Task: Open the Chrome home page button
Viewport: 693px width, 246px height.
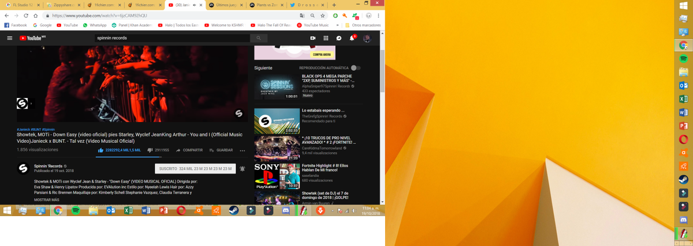Action: pos(36,16)
